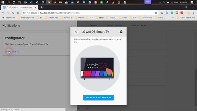Click Start Pairing Request button

pyautogui.click(x=98, y=97)
